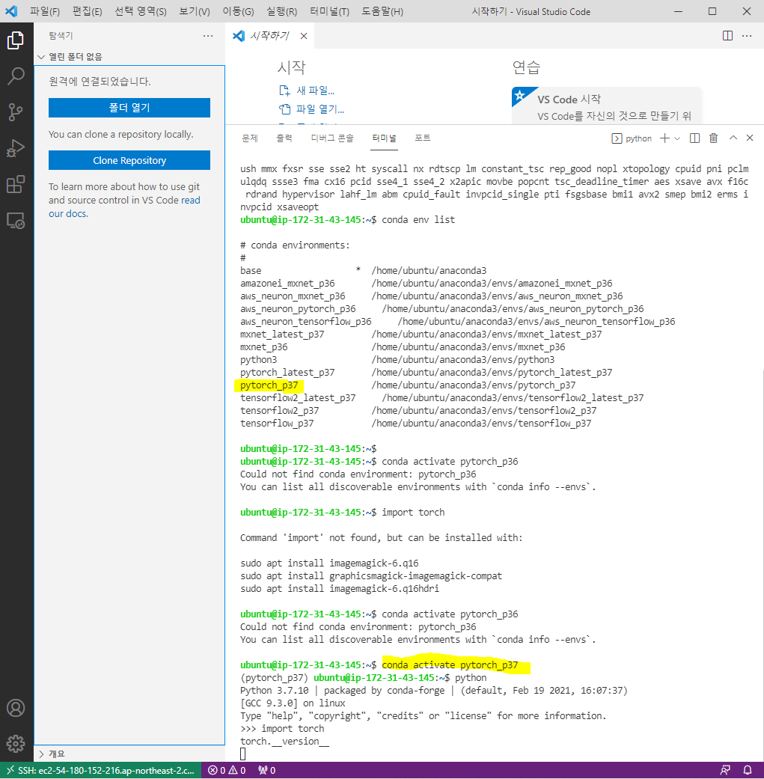The width and height of the screenshot is (764, 779).
Task: Collapse the 열린 폴더 없음 section
Action: pos(129,57)
